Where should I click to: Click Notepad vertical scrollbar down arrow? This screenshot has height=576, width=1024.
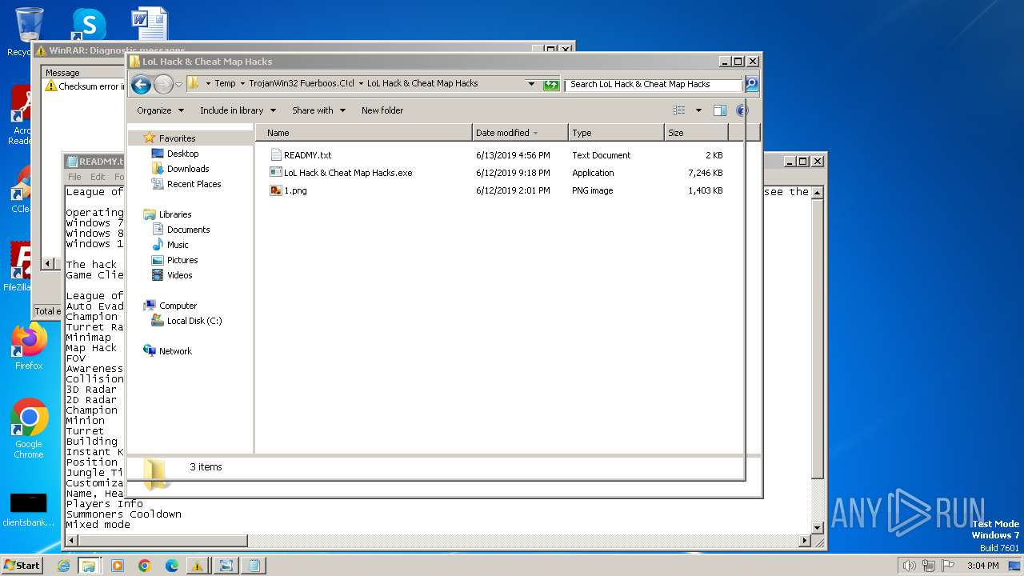818,528
